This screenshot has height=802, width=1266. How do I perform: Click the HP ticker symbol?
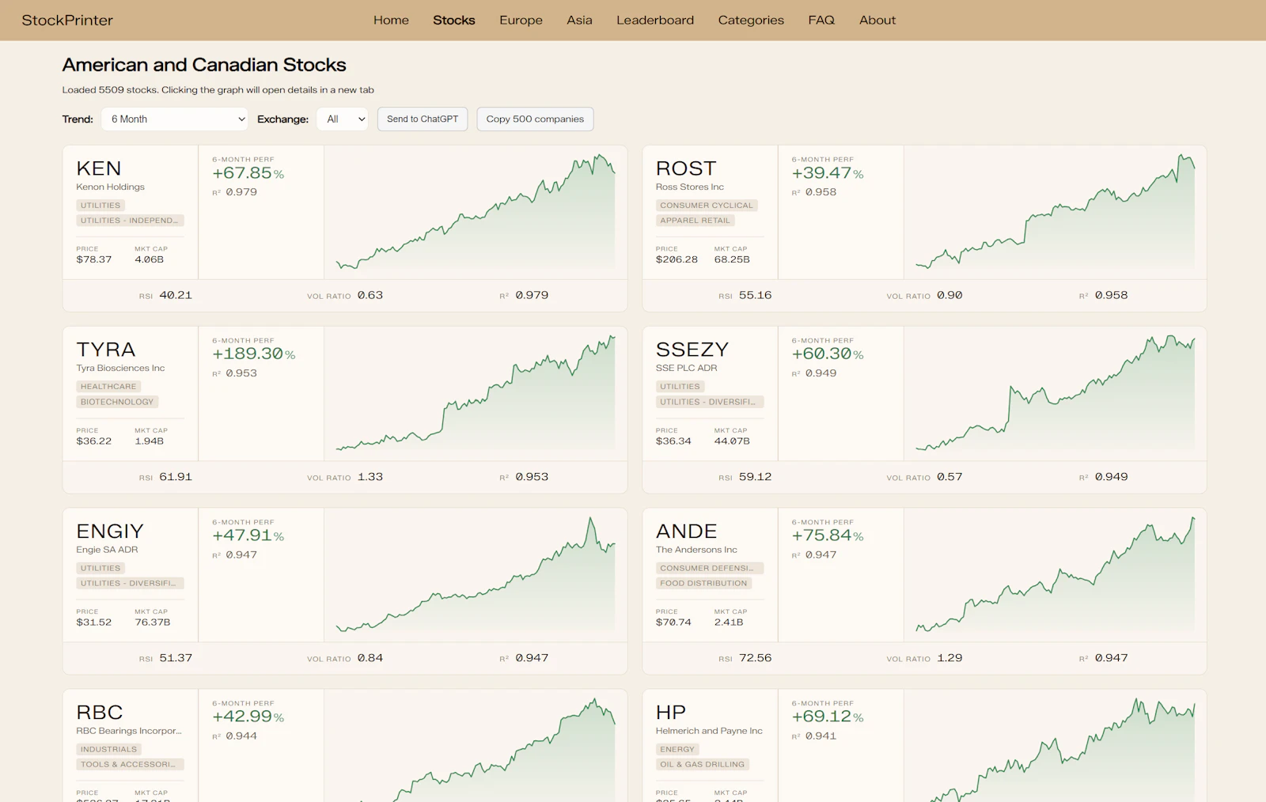671,712
